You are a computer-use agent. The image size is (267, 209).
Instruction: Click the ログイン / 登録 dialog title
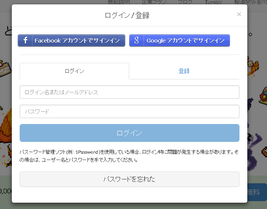point(127,15)
